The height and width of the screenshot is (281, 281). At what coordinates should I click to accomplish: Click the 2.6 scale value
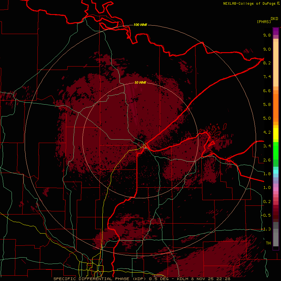point(267,160)
